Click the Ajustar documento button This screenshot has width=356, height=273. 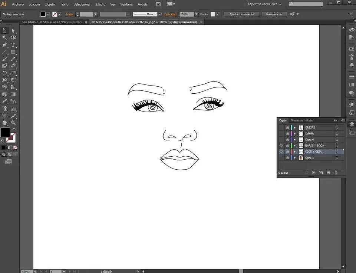click(241, 14)
